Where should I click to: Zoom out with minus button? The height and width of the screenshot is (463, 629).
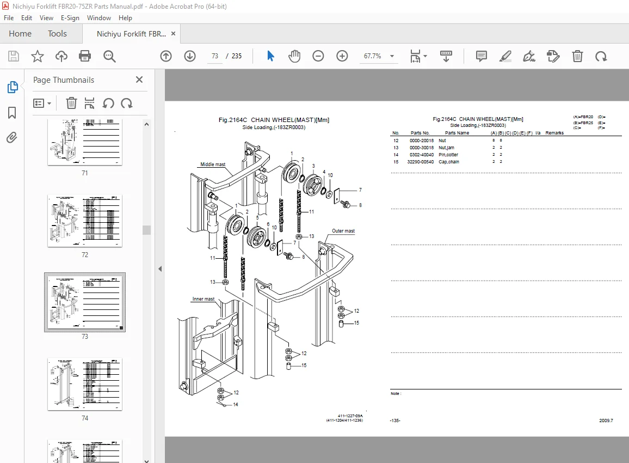coord(318,56)
